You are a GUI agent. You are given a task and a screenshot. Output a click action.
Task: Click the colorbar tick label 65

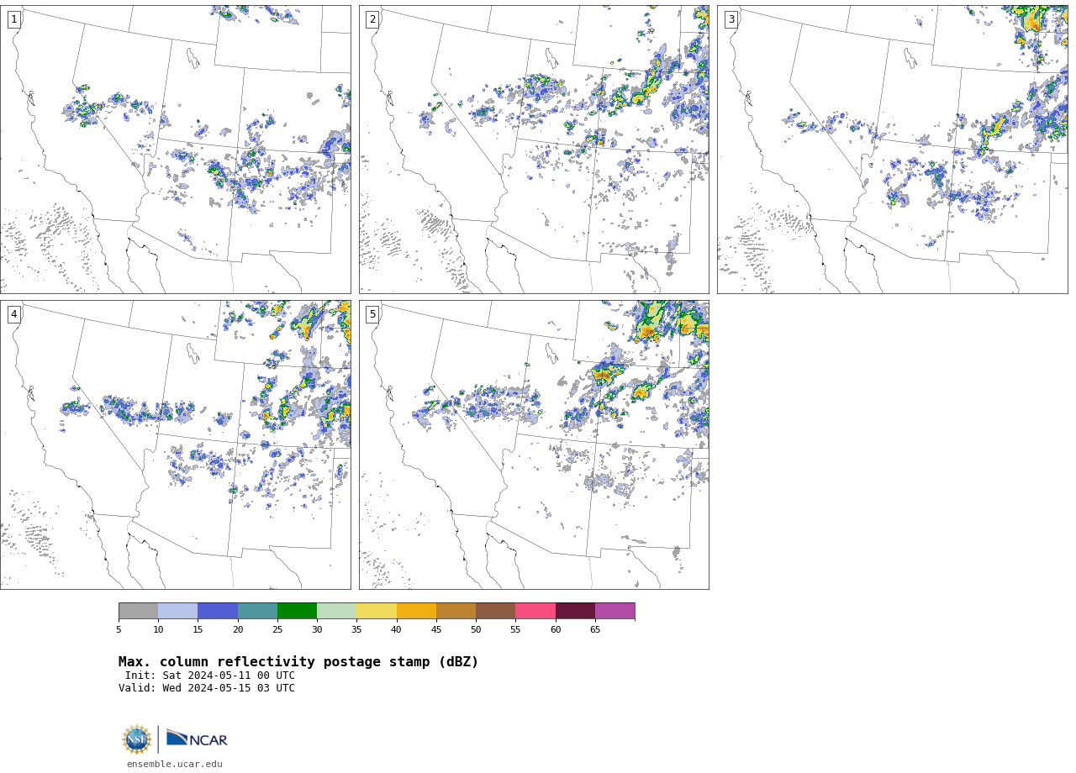595,629
